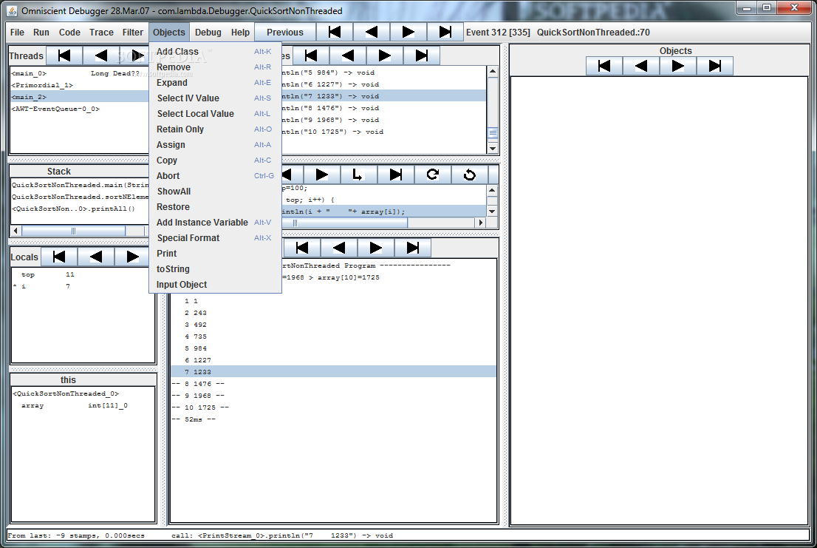Open the Filter menu
The width and height of the screenshot is (817, 548).
[x=133, y=33]
